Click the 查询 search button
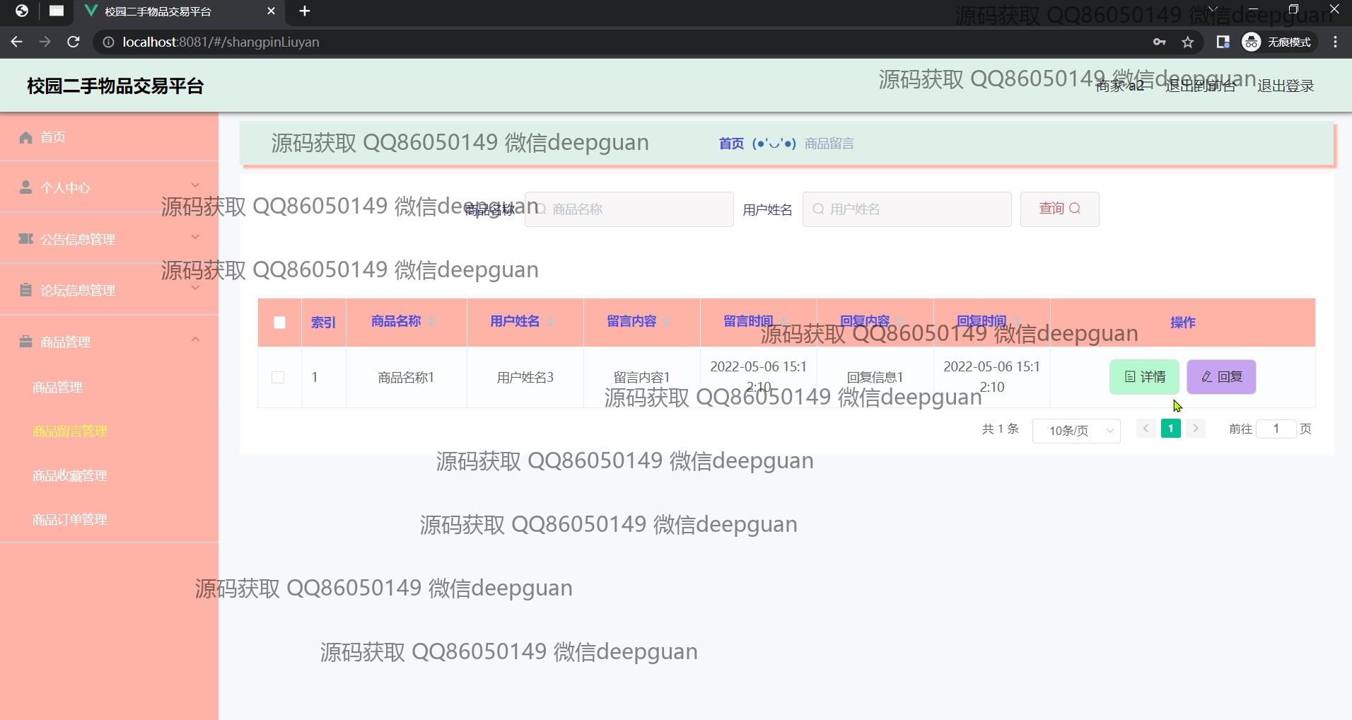This screenshot has height=720, width=1352. point(1059,209)
